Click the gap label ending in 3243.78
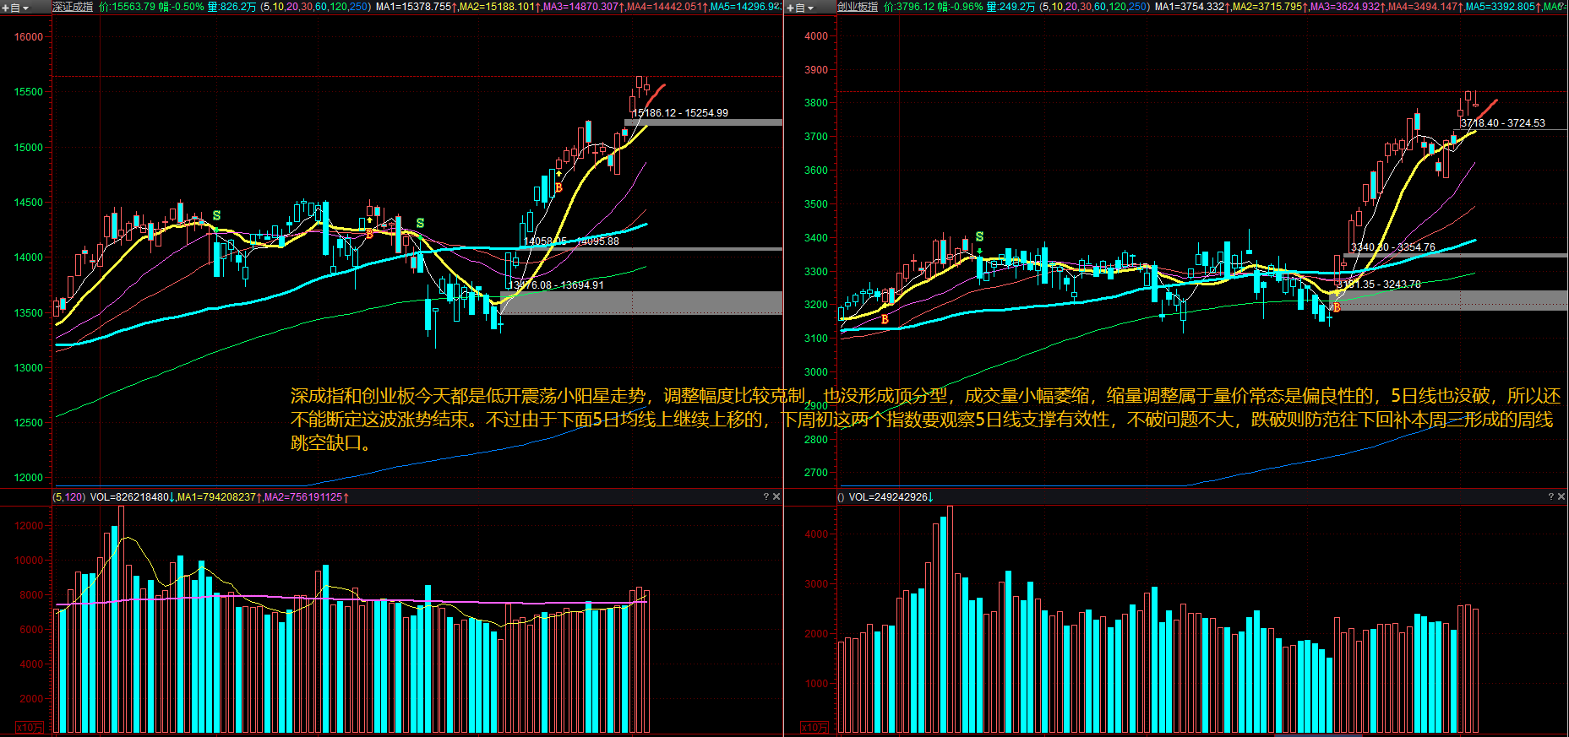 point(1379,285)
